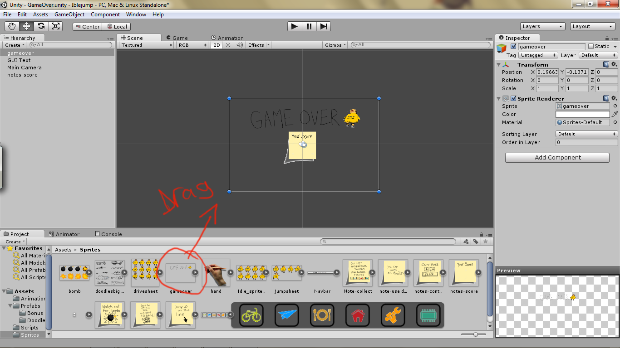Viewport: 620px width, 348px height.
Task: Collapse the Prefabs folder arrow
Action: [10, 306]
